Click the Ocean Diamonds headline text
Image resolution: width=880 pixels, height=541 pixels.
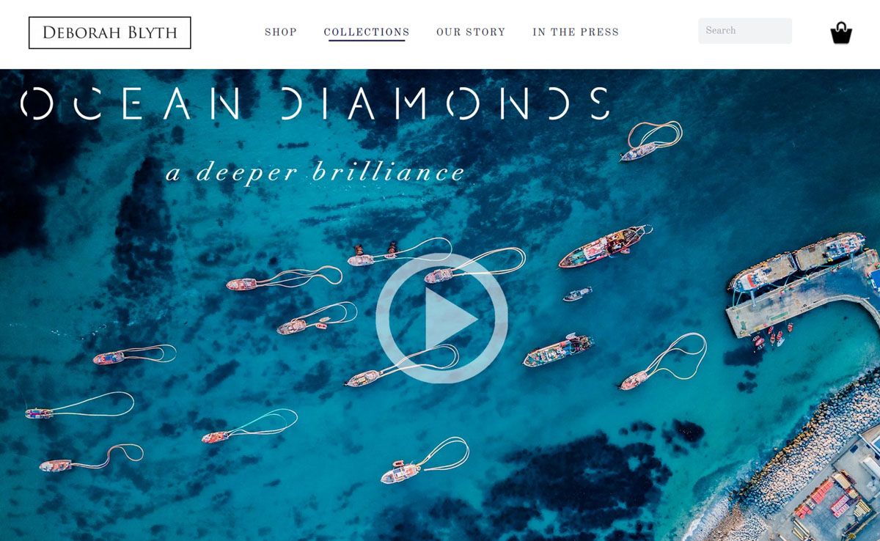[x=315, y=103]
